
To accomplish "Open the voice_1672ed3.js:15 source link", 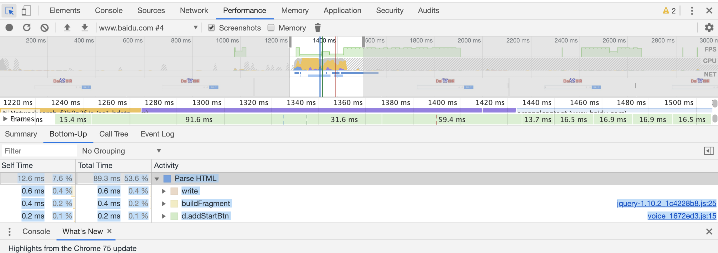I will [x=681, y=216].
